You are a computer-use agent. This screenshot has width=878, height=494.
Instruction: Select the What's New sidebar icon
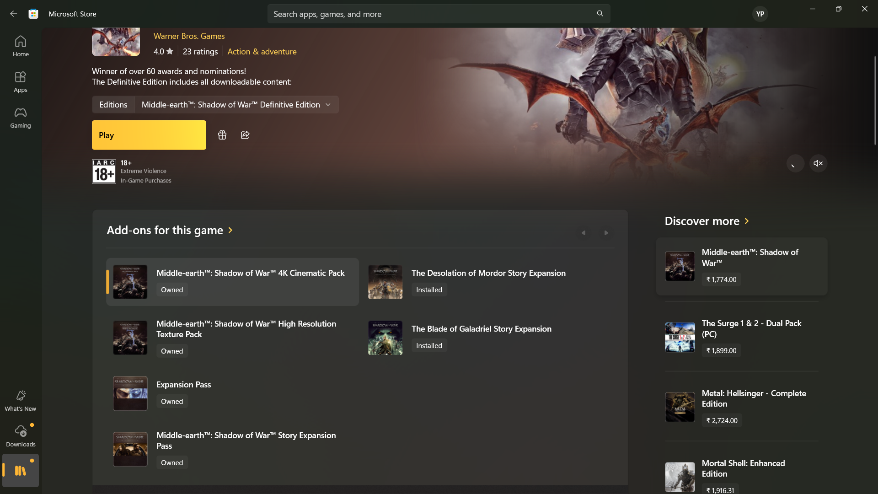click(20, 400)
